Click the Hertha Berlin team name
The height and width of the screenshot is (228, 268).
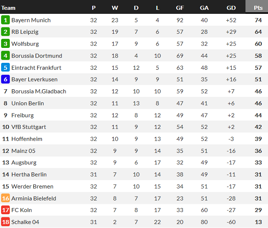pos(29,174)
